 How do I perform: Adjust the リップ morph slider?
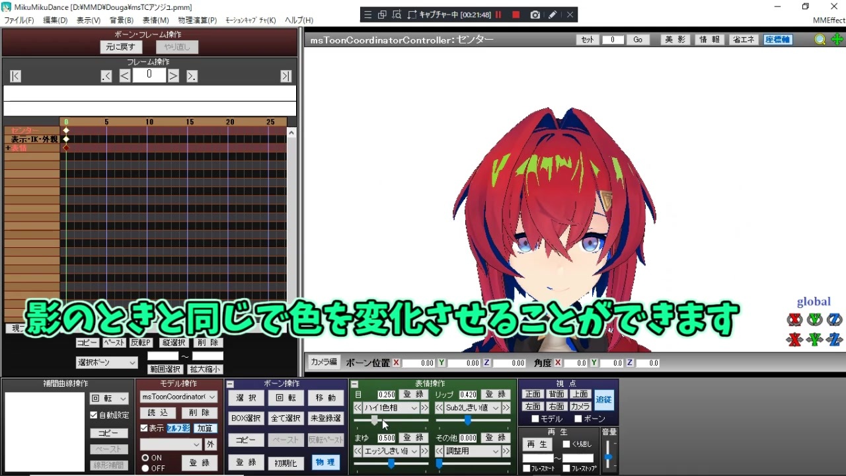467,420
